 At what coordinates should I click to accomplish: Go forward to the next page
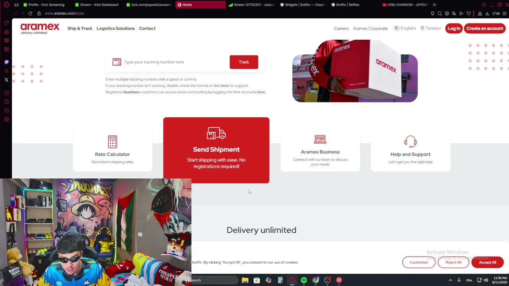pos(23,14)
